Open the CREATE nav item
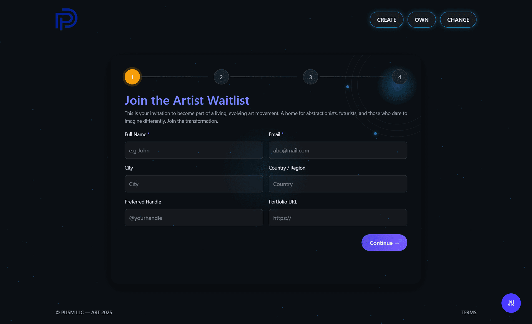Image resolution: width=532 pixels, height=324 pixels. [x=386, y=20]
